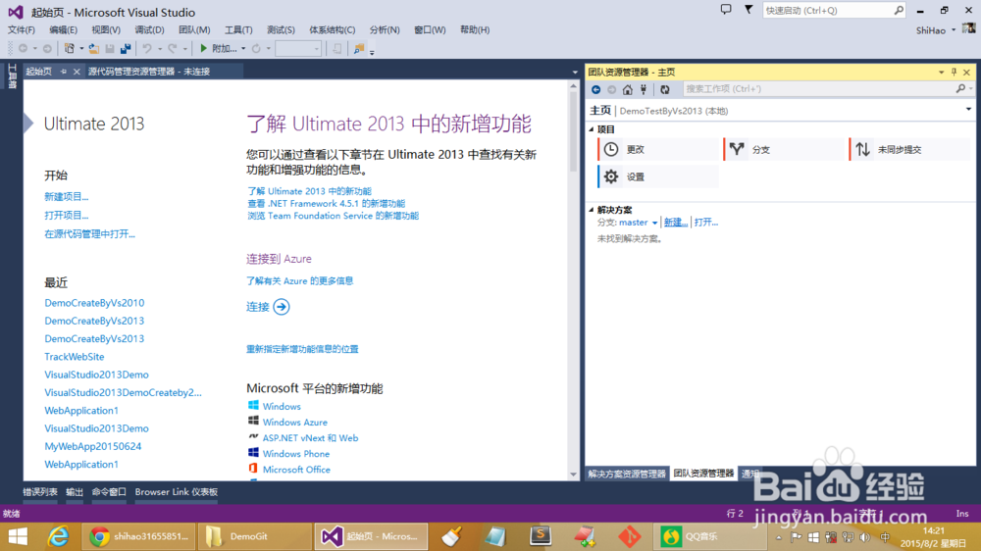Click the Connect plug icon in Team Explorer
The image size is (981, 551).
click(x=644, y=89)
